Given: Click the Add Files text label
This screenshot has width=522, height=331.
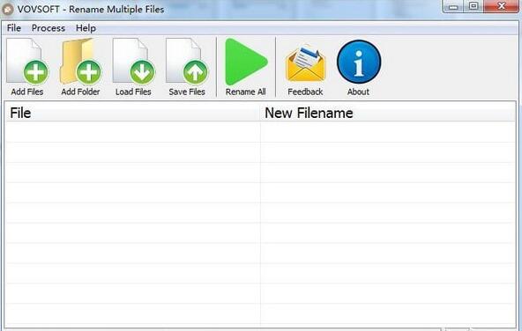Looking at the screenshot, I should click(x=27, y=92).
